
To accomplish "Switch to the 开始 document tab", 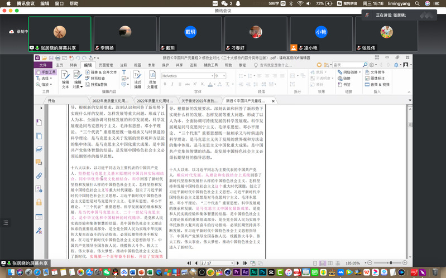I will tap(51, 101).
